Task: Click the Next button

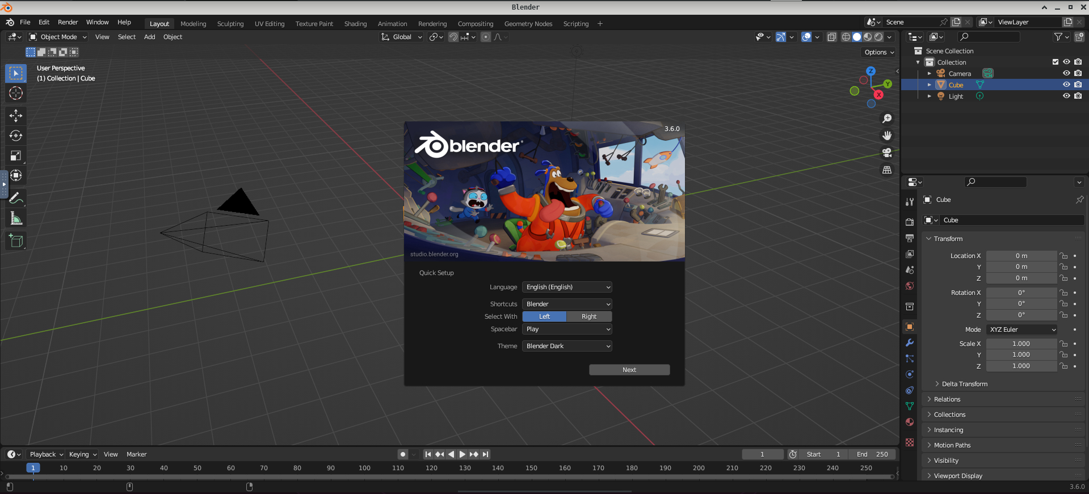Action: [629, 370]
